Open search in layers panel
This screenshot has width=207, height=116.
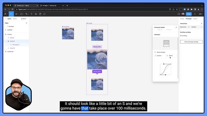5,19
